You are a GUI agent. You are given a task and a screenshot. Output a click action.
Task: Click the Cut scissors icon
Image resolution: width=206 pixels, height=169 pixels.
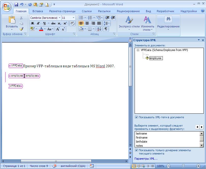21,18
